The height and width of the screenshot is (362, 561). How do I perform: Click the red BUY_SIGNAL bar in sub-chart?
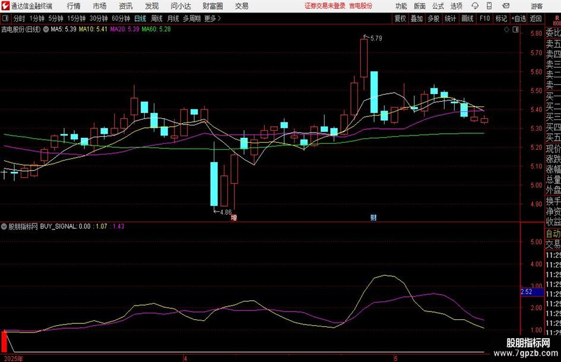click(5, 342)
